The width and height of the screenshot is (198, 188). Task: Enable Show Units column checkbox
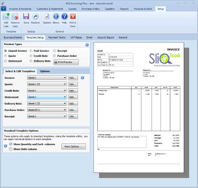coord(11,149)
